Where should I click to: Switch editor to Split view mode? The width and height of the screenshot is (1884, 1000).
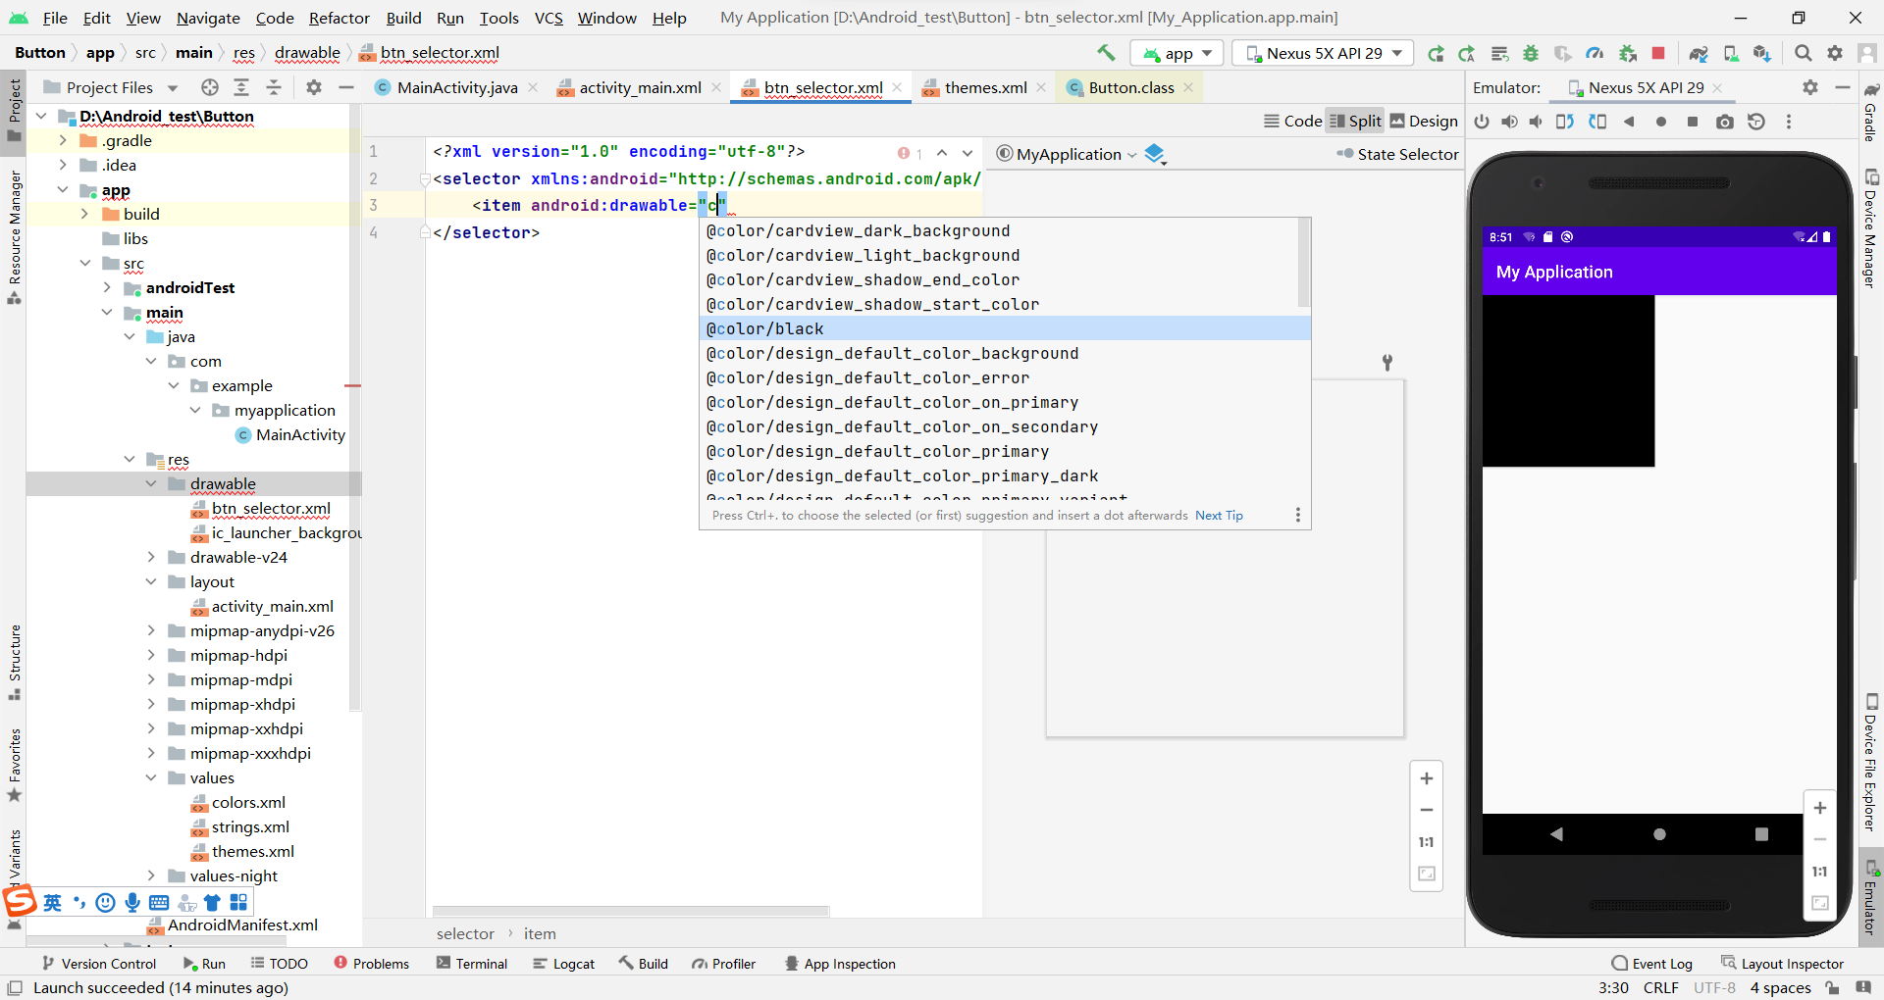pos(1355,121)
